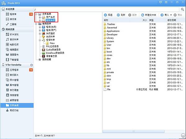The height and width of the screenshot is (139, 186).
Task: Select the Installous安装目录 tree item
Action: click(55, 53)
